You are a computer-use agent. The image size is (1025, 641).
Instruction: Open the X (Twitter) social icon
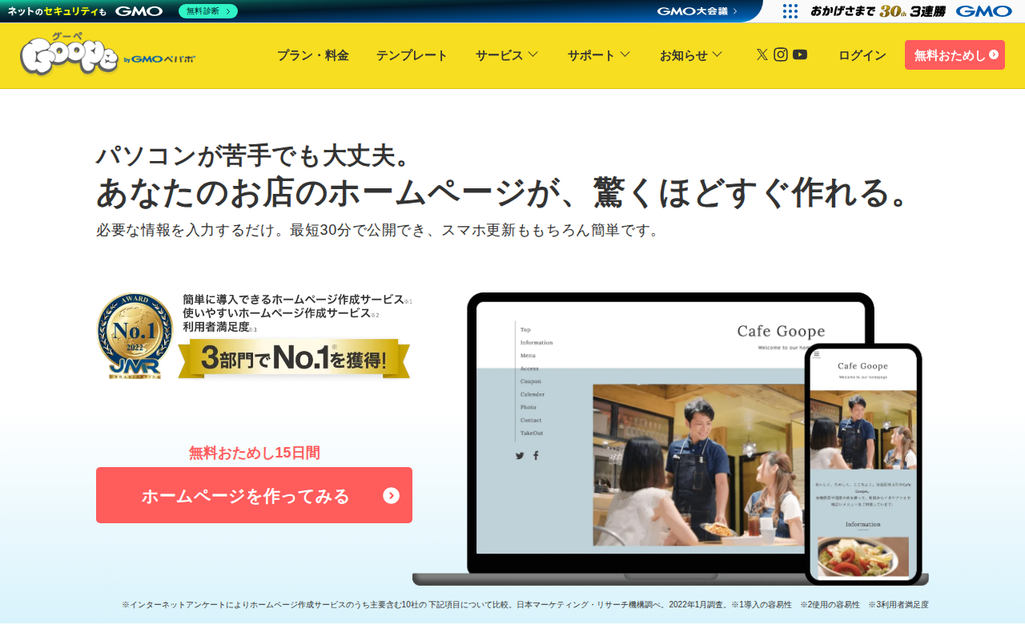(x=762, y=54)
